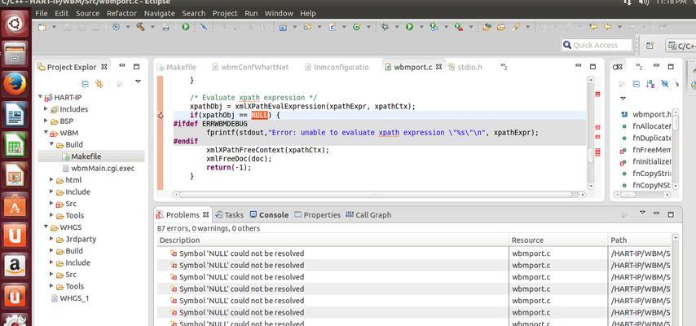Click the New Class green icon

tap(356, 27)
